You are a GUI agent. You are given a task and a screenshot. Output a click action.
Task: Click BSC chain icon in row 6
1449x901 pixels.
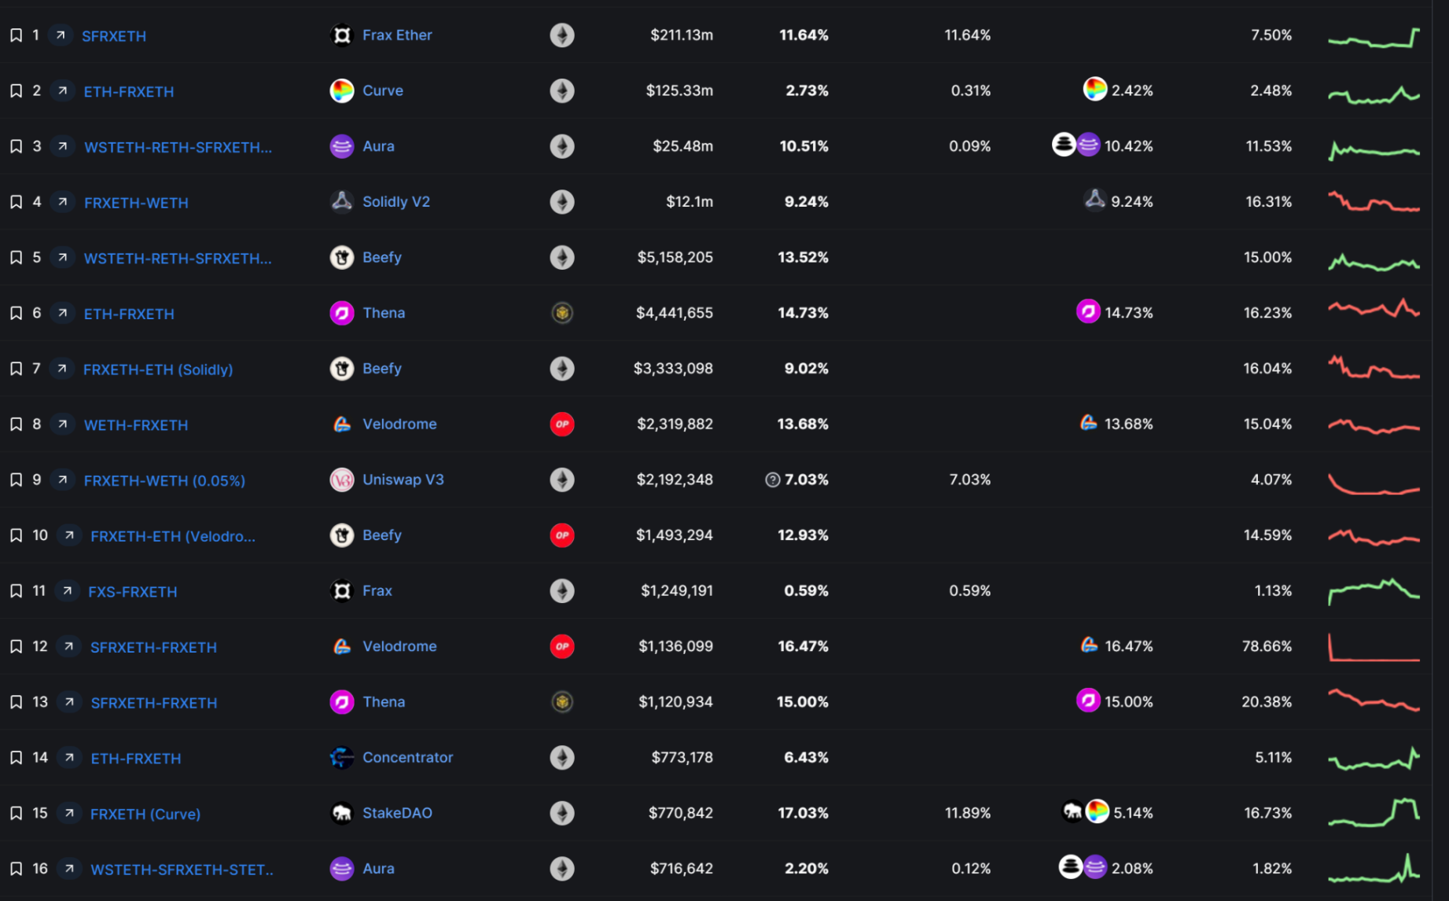click(x=561, y=313)
